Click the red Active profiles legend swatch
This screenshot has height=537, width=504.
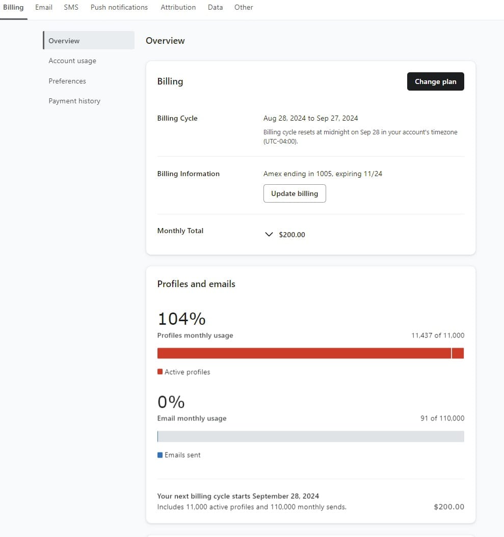click(x=160, y=372)
